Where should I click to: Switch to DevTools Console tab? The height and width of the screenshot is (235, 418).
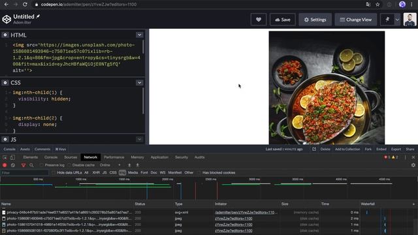click(51, 157)
